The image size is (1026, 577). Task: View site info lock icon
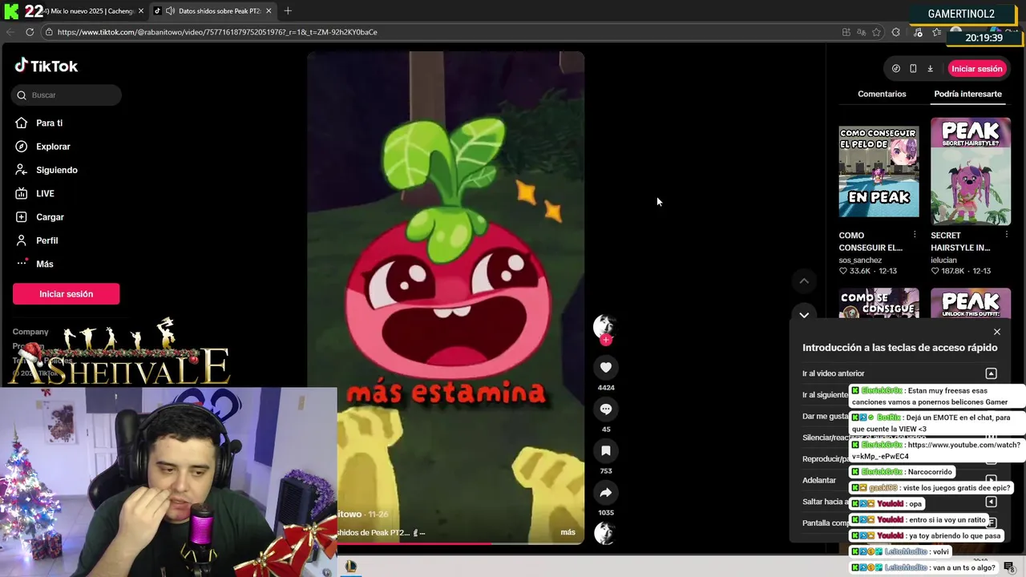[49, 32]
